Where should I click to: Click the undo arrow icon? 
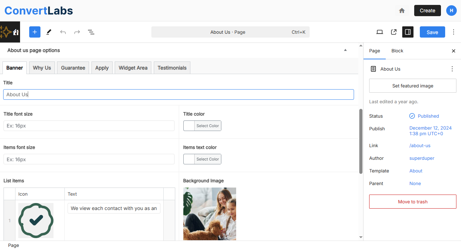pyautogui.click(x=63, y=32)
